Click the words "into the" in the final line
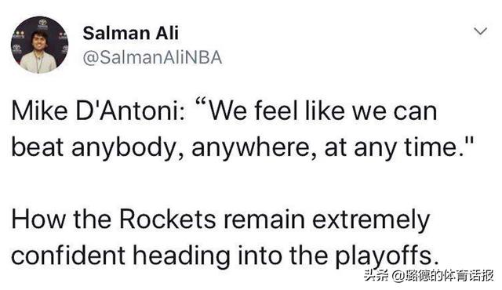The width and height of the screenshot is (502, 290). pos(282,256)
